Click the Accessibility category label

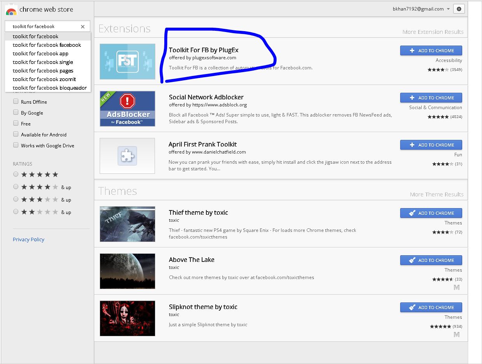[449, 60]
